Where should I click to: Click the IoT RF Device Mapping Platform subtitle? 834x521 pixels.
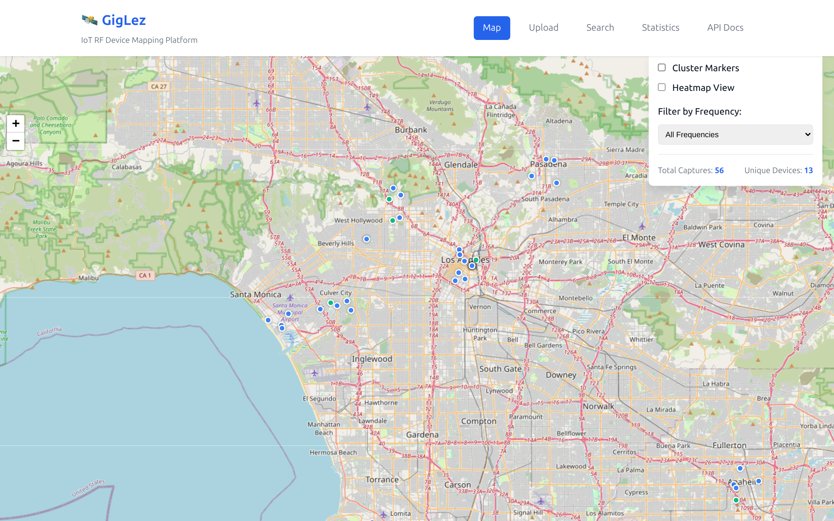(139, 40)
